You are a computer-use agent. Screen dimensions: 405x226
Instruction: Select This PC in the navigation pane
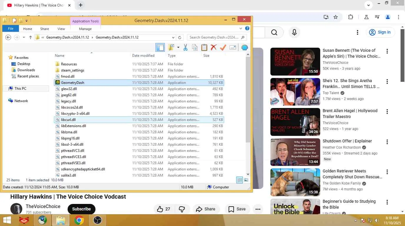click(20, 88)
